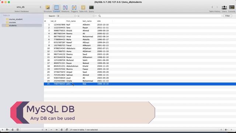Click last name 'AlShammri'
The image size is (236, 133).
click(x=87, y=57)
